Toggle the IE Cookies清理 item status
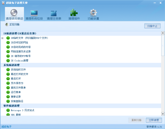 tap(8, 61)
